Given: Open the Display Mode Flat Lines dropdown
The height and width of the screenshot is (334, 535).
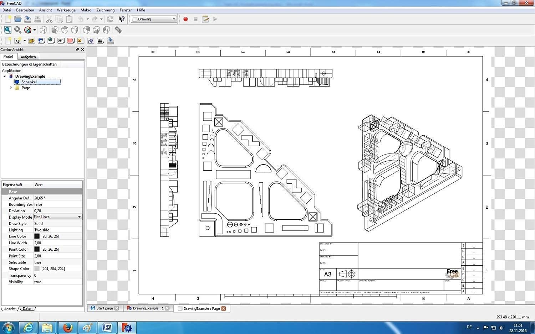Looking at the screenshot, I should click(x=79, y=217).
